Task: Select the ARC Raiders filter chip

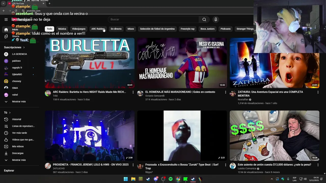Action: point(98,29)
